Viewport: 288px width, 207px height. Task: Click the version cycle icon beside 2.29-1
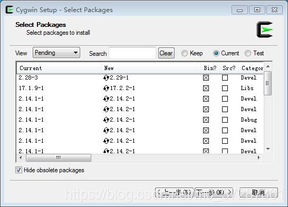tap(106, 78)
